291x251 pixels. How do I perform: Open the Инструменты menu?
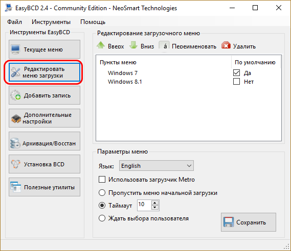pos(51,22)
